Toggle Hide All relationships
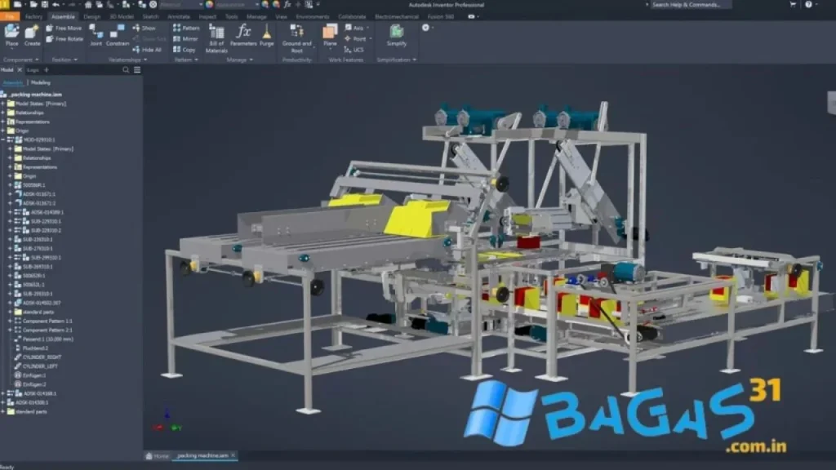 pos(147,50)
